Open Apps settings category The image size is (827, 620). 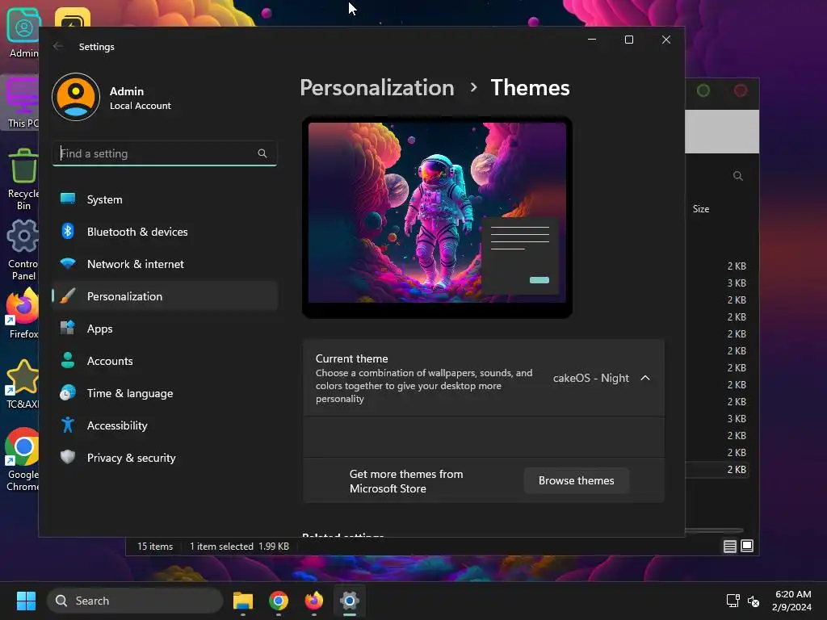(x=165, y=329)
